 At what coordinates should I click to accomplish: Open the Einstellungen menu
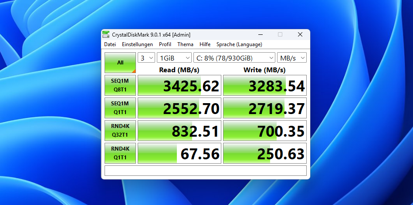[x=137, y=44]
